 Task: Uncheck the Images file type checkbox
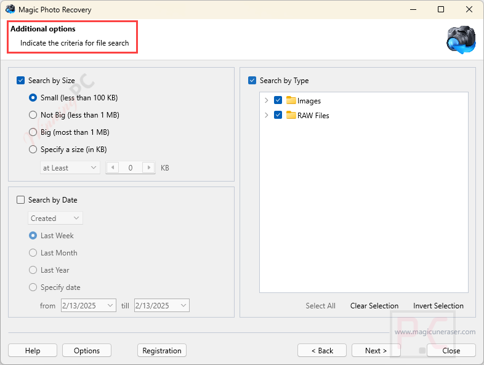coord(278,100)
